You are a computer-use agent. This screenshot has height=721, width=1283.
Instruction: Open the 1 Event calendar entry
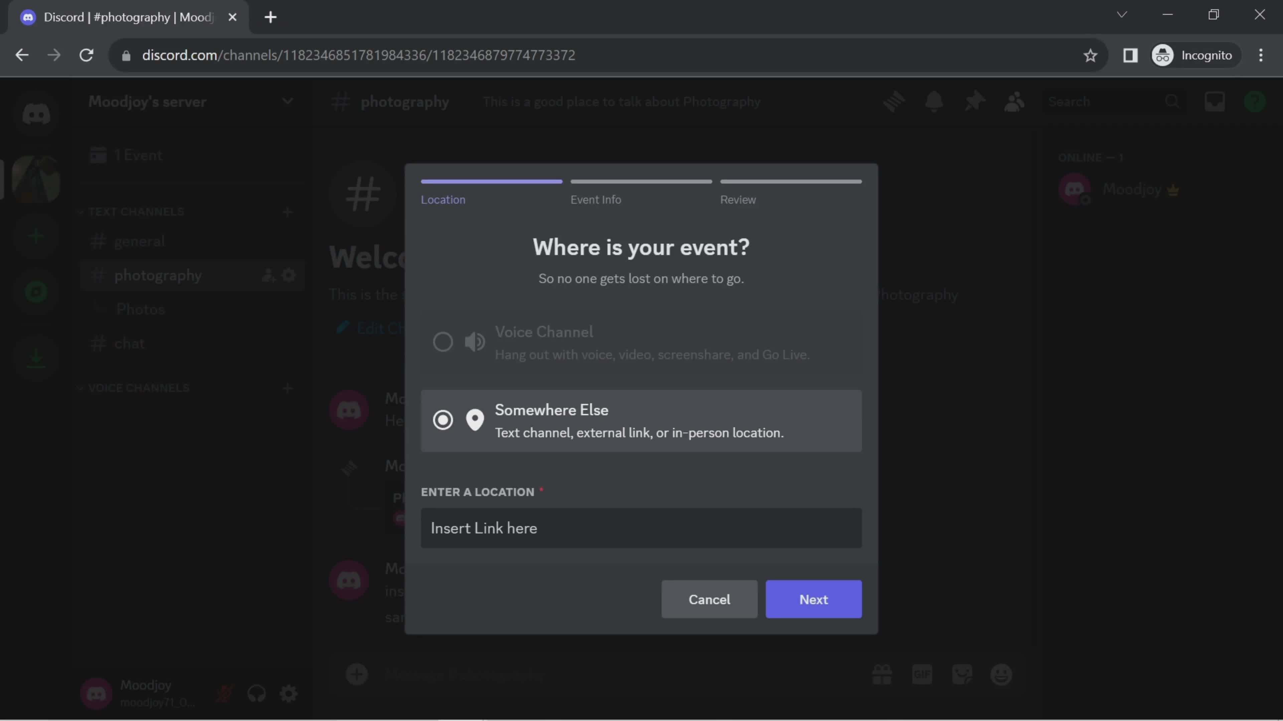click(x=192, y=155)
